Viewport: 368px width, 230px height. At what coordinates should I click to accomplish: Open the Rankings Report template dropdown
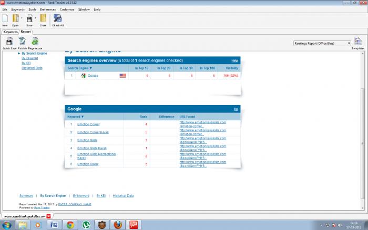[322, 44]
